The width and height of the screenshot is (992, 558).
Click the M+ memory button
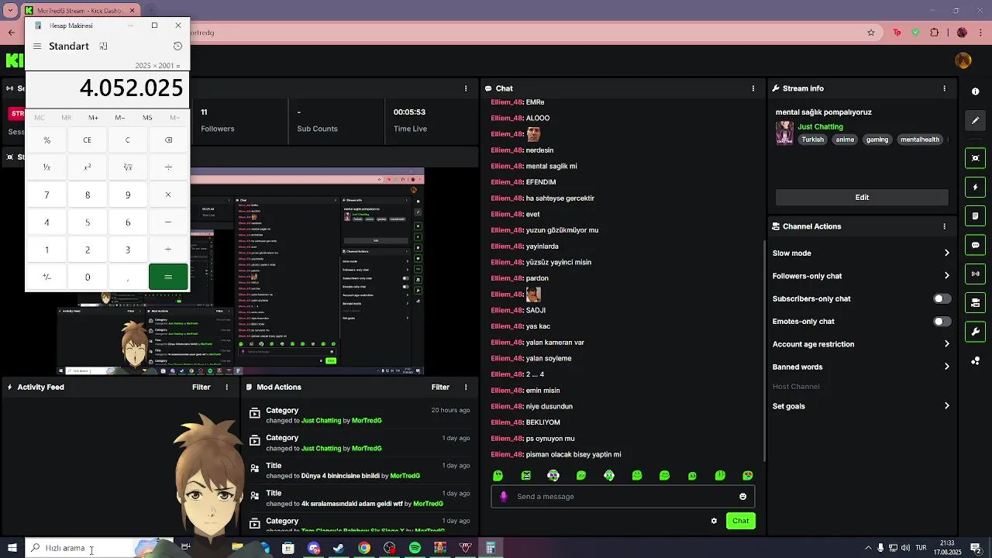coord(93,118)
